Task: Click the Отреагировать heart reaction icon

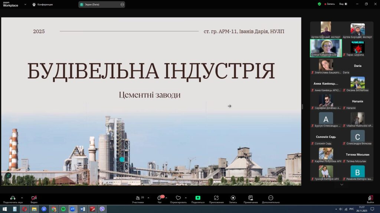Action: pyautogui.click(x=178, y=198)
